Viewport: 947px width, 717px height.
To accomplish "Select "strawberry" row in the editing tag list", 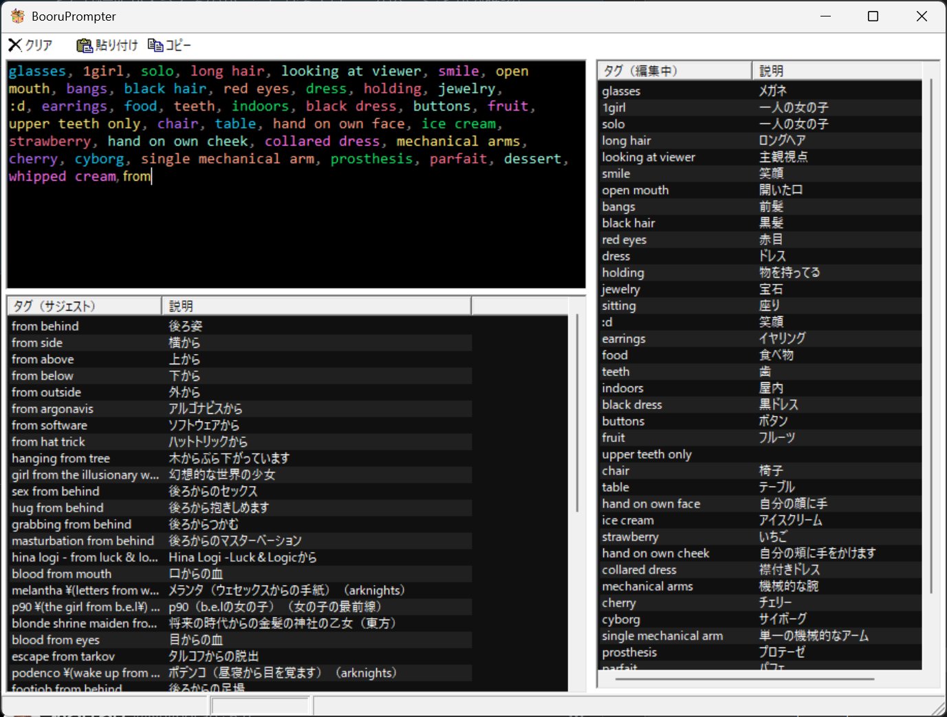I will click(760, 536).
